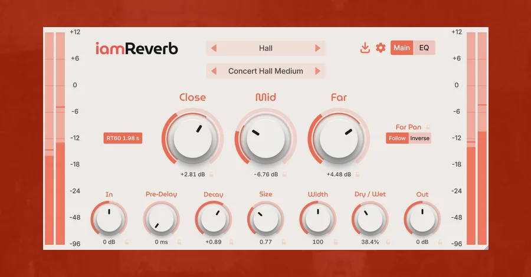Click the +2.81 dB Close value
This screenshot has height=277, width=531.
[x=192, y=174]
